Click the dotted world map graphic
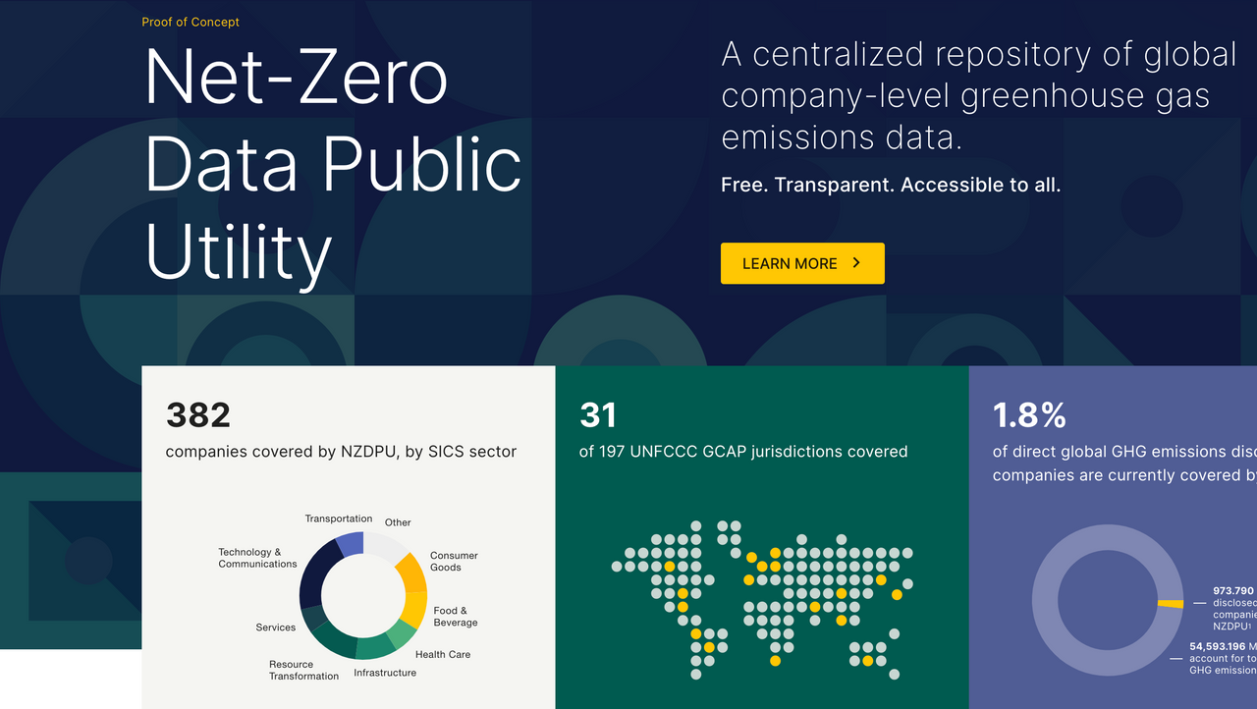 point(762,599)
